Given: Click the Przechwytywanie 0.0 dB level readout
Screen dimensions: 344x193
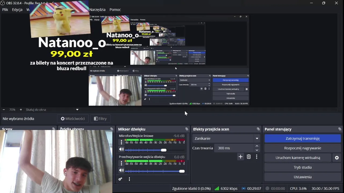Looking at the screenshot, I should click(x=179, y=157).
